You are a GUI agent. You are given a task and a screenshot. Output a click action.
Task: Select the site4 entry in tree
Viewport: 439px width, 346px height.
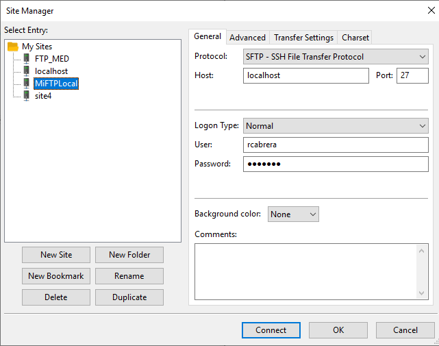pyautogui.click(x=42, y=96)
